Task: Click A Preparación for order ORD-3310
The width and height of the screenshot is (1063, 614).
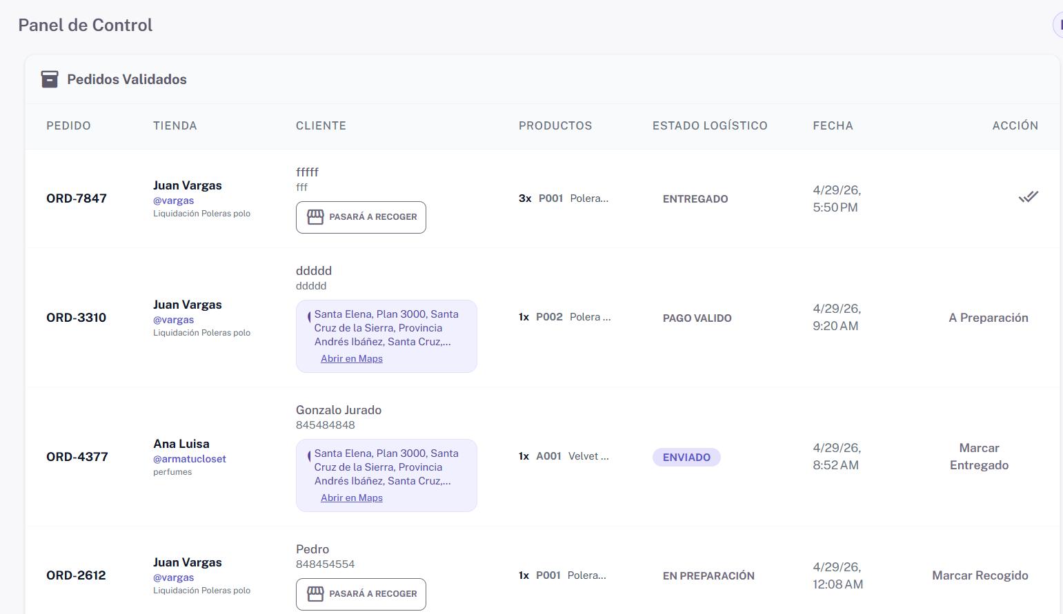Action: 989,318
